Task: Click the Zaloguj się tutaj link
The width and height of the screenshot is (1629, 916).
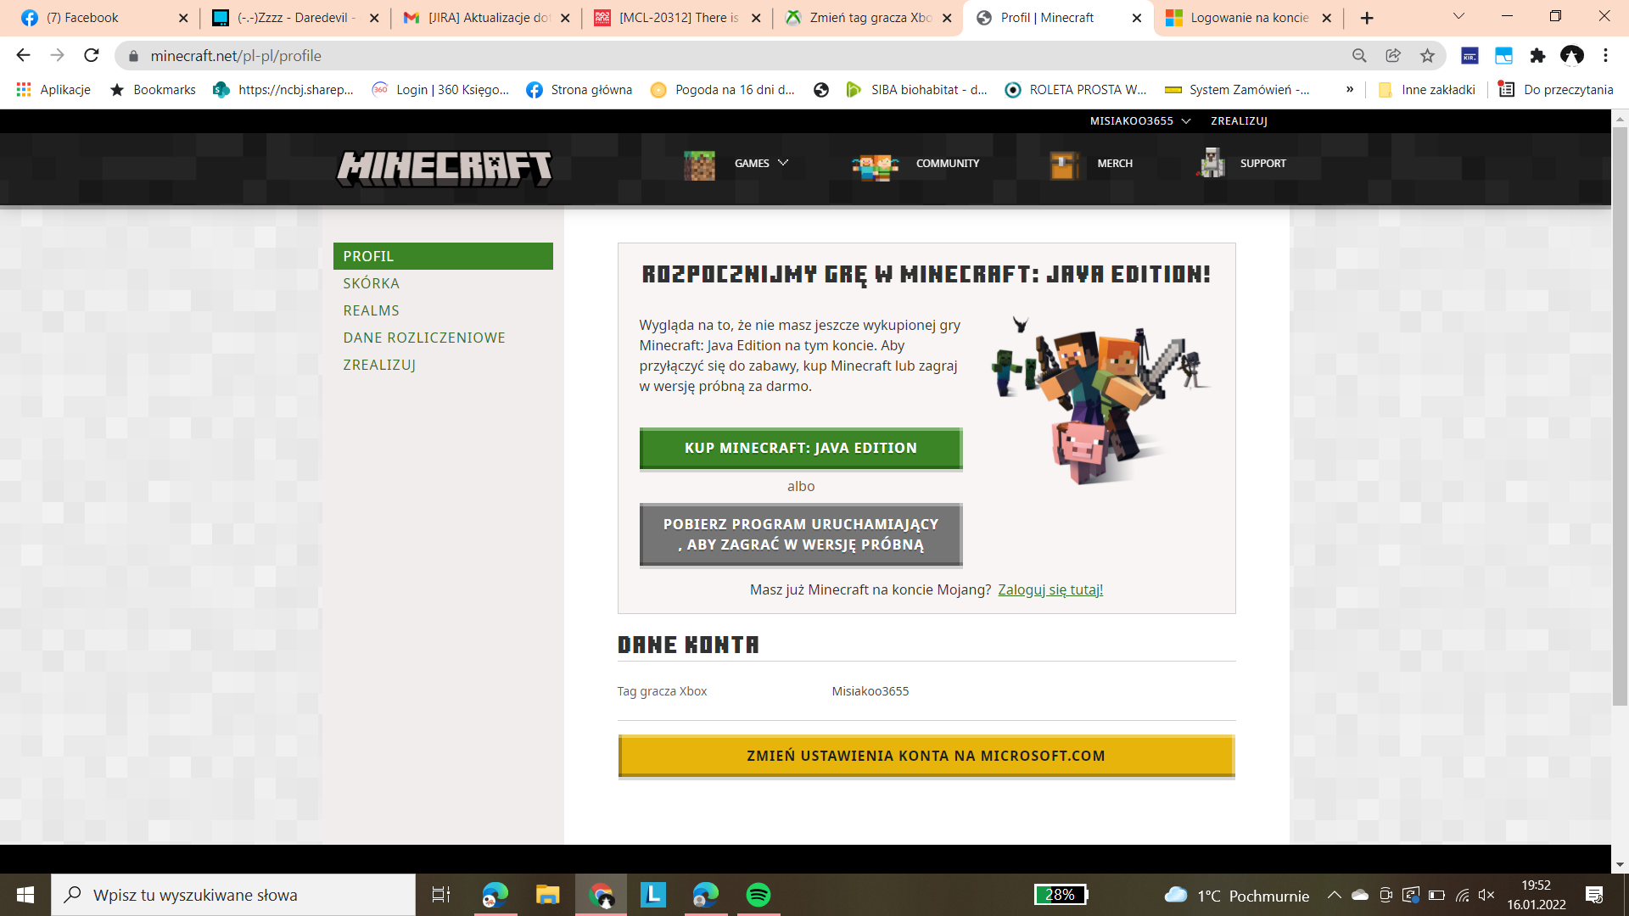Action: click(1050, 589)
